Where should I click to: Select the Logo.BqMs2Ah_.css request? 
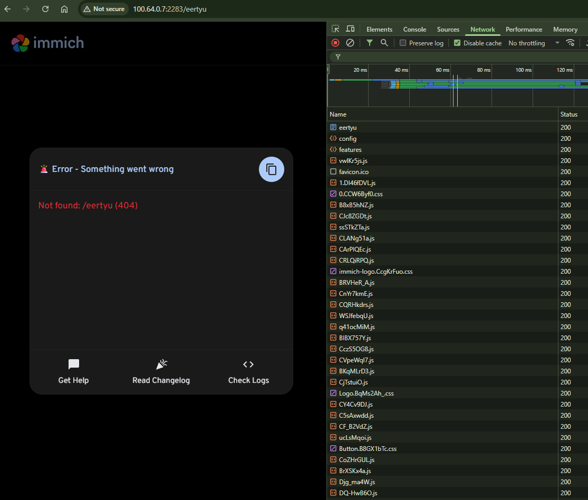[458, 393]
